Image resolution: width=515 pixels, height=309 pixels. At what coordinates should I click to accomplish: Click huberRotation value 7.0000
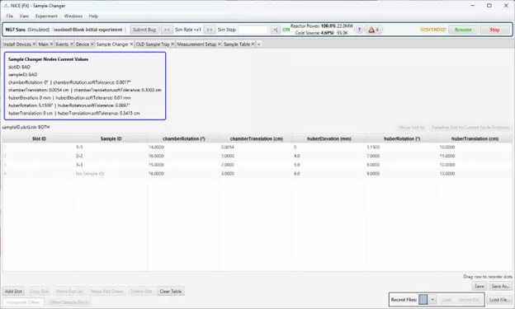(x=402, y=156)
